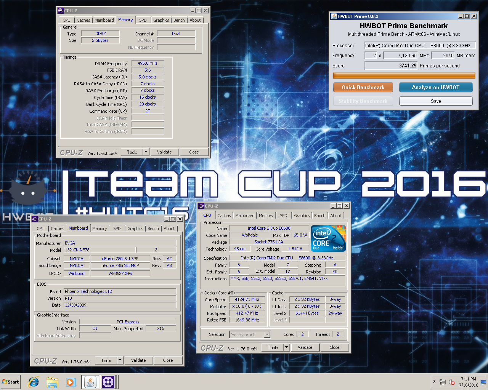Click the 2046 MB mem field

[x=443, y=55]
